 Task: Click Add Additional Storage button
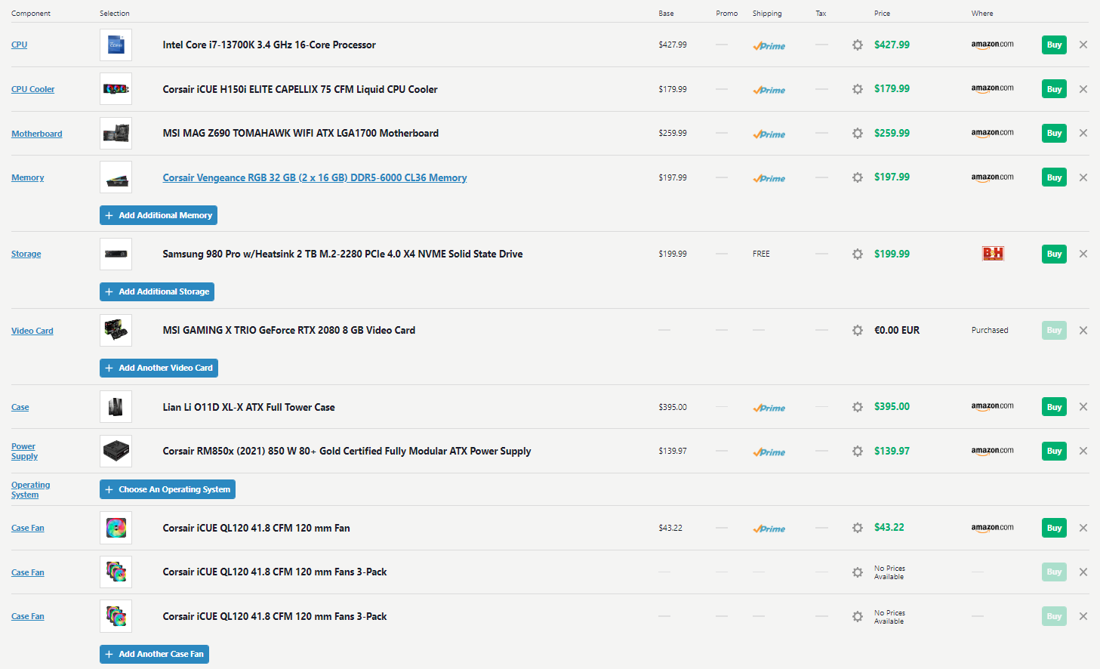(x=157, y=291)
